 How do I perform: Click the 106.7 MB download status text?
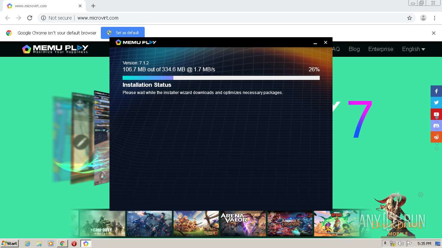tap(169, 70)
